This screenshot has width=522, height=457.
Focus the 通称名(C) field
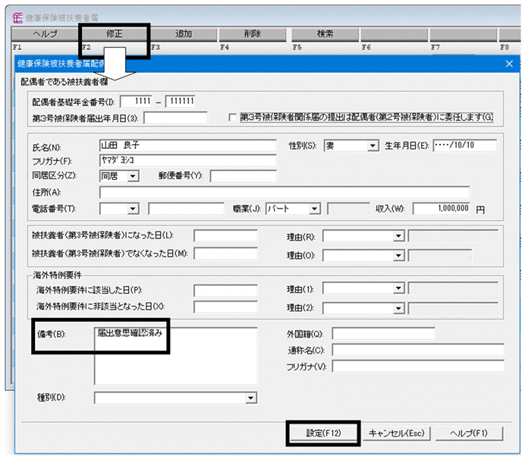(418, 350)
